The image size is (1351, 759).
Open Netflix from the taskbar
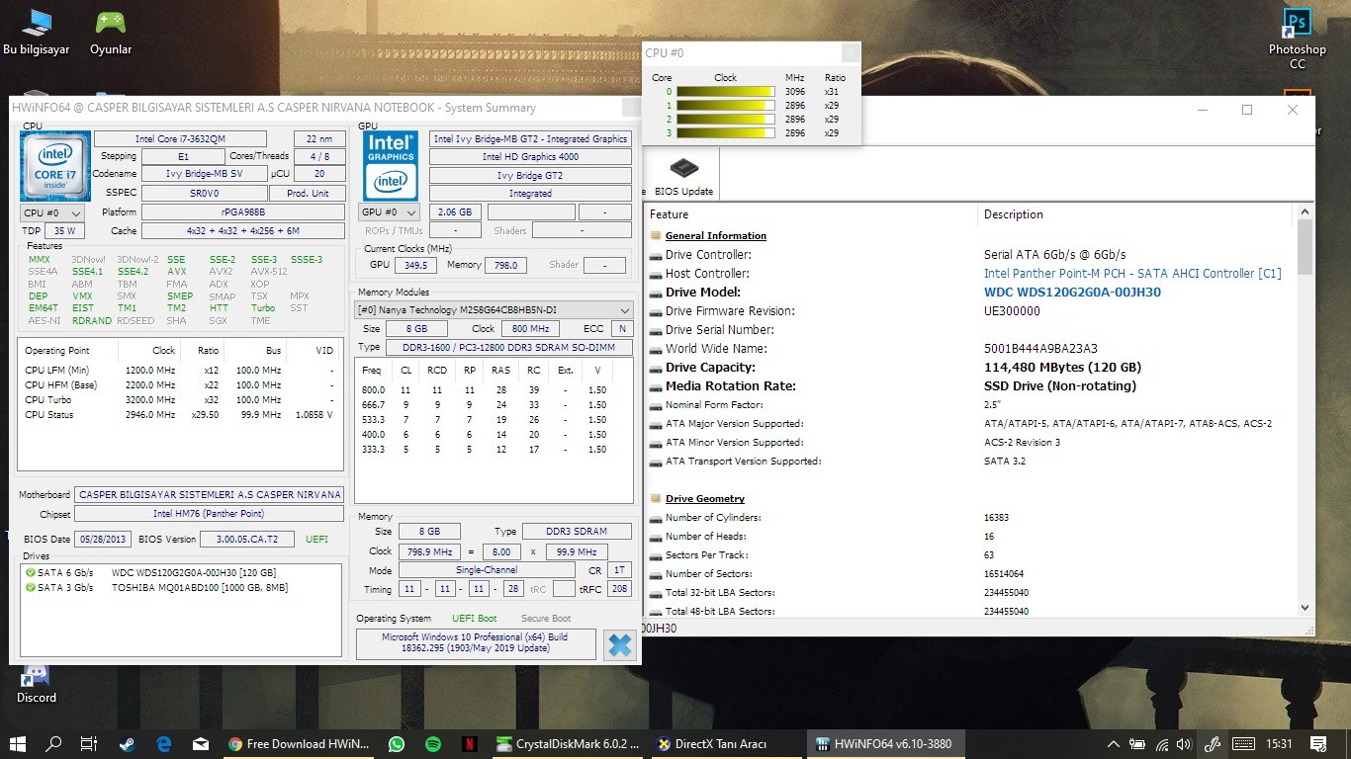click(470, 744)
